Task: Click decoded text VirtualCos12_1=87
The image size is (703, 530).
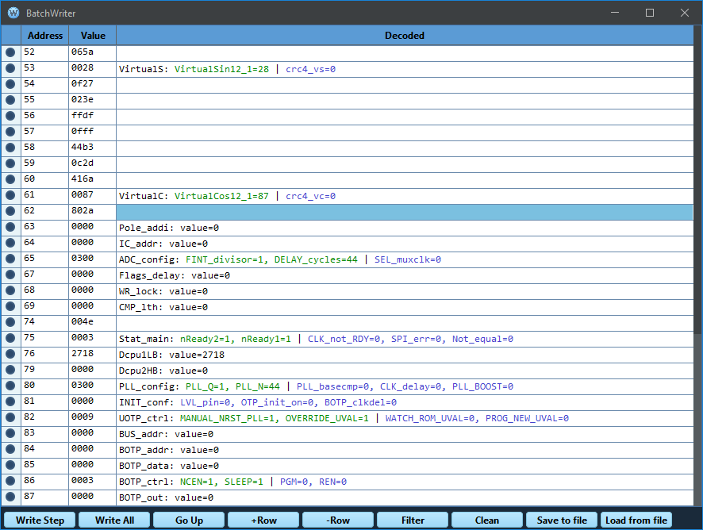Action: point(221,196)
